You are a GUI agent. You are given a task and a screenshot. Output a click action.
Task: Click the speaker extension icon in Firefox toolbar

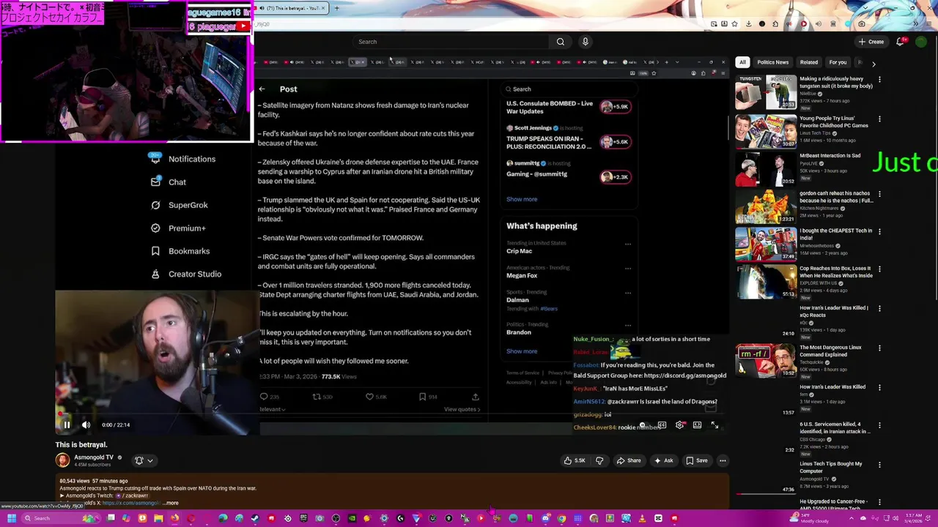point(819,23)
